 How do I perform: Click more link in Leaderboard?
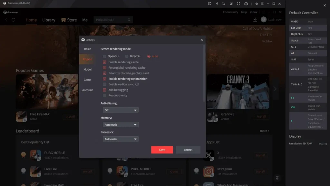coord(265,131)
